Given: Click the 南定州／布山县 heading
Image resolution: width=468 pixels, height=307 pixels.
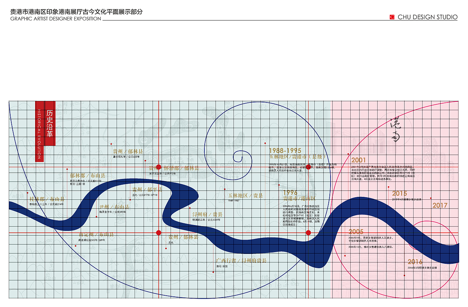Looking at the screenshot, I should [96, 235].
